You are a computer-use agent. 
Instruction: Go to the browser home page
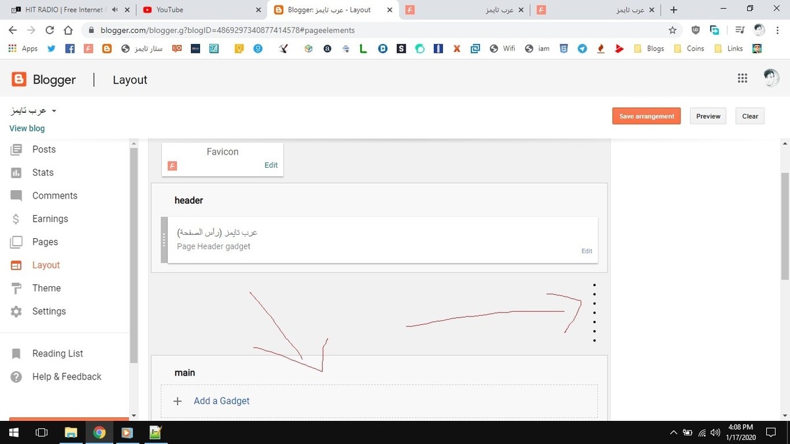(68, 30)
